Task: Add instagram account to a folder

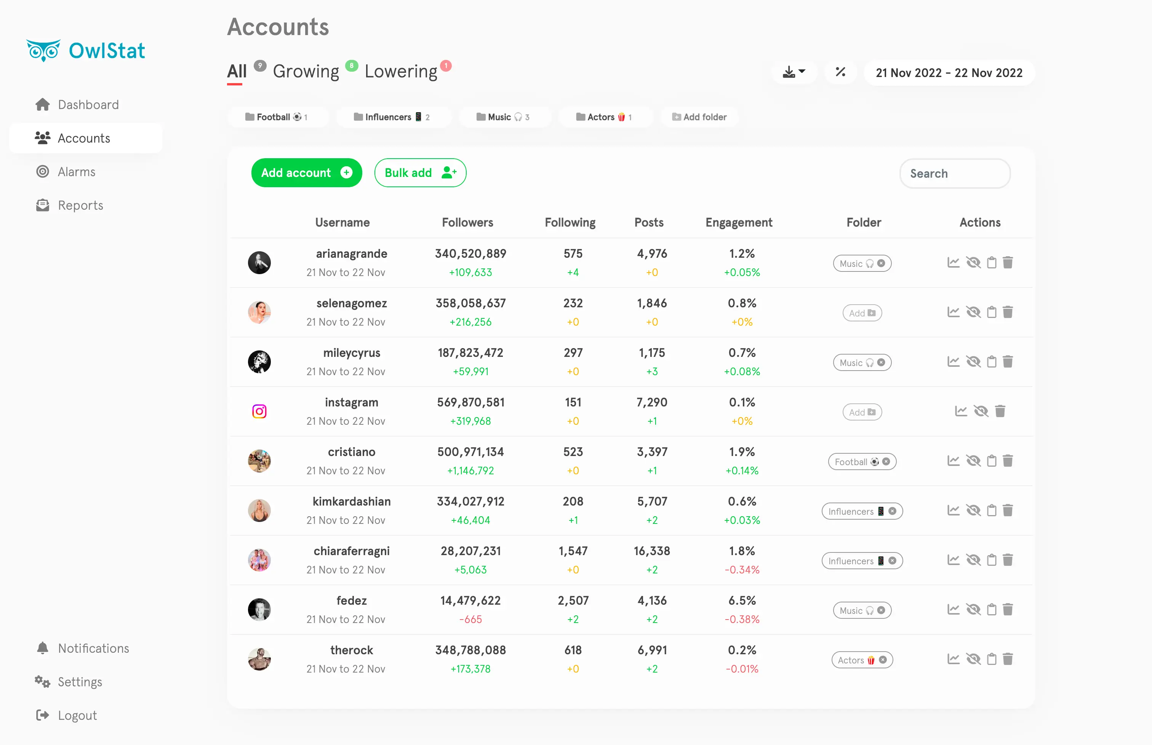Action: [x=862, y=412]
